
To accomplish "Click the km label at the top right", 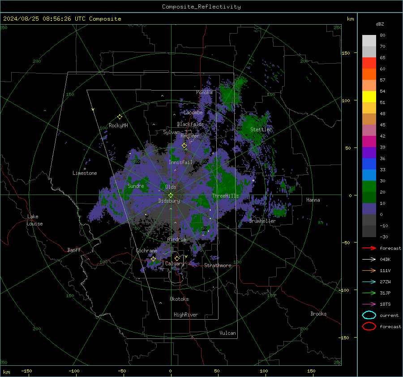I will 350,18.
